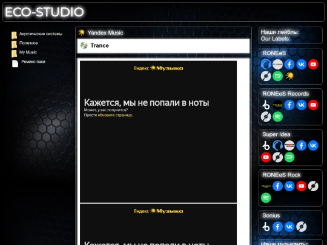Screen dimensions: 327x245
Task: Open RONEeS Records Beatport icon
Action: pyautogui.click(x=266, y=105)
